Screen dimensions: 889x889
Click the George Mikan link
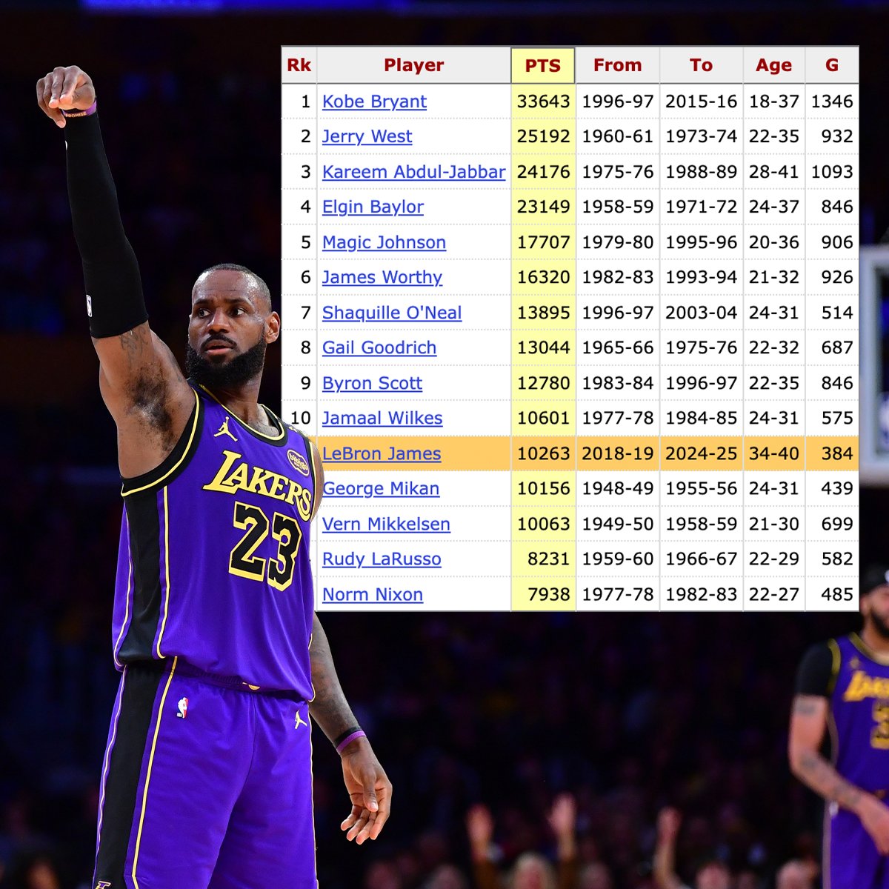click(381, 488)
